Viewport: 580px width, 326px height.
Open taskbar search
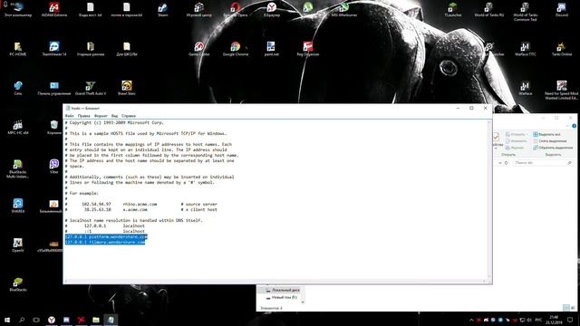pyautogui.click(x=22, y=320)
